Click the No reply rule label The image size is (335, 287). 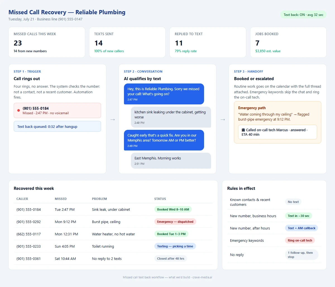pyautogui.click(x=237, y=255)
